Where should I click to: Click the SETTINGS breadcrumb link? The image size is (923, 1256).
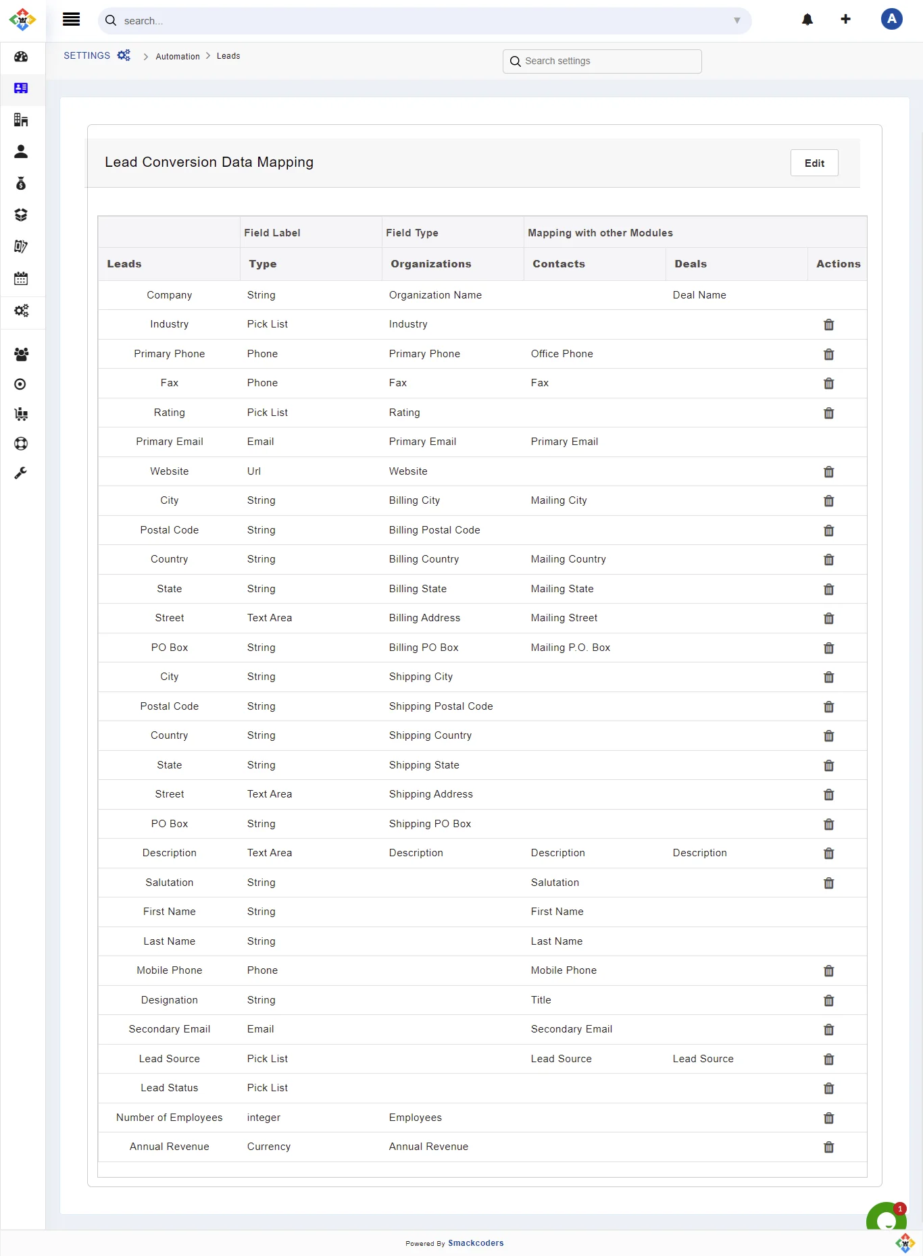tap(86, 56)
